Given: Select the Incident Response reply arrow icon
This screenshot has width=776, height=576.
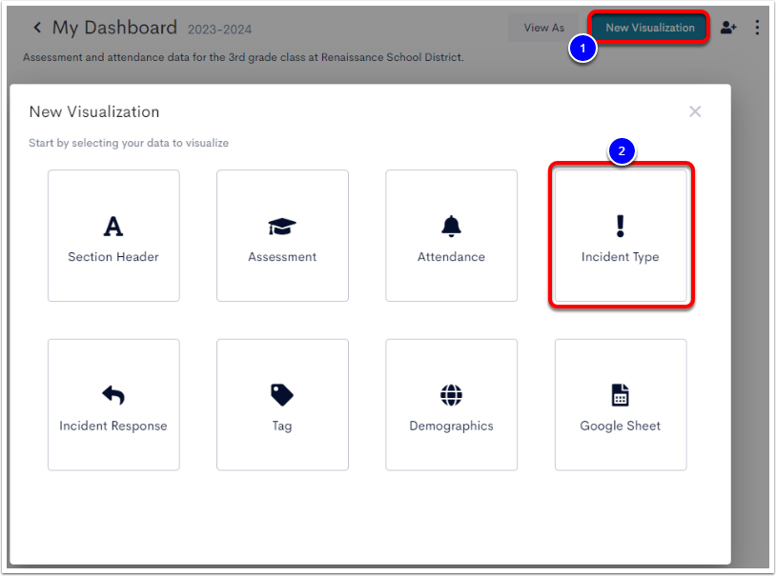Looking at the screenshot, I should (x=113, y=395).
